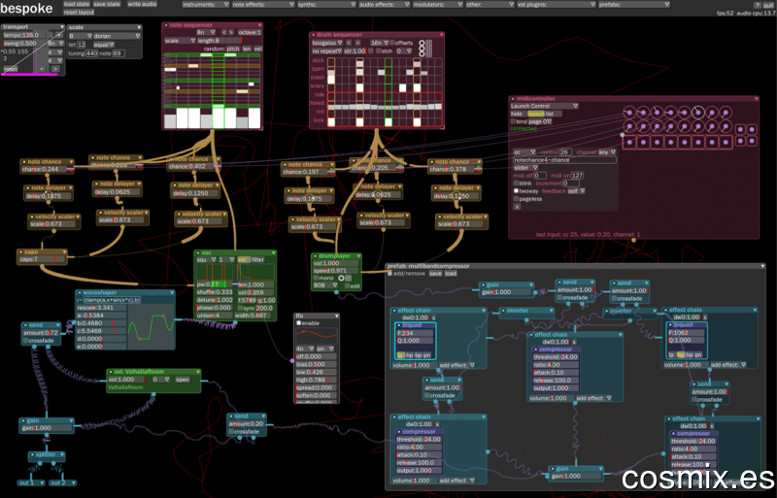
Task: Toggle the drumplayer mono checkbox
Action: [x=316, y=279]
